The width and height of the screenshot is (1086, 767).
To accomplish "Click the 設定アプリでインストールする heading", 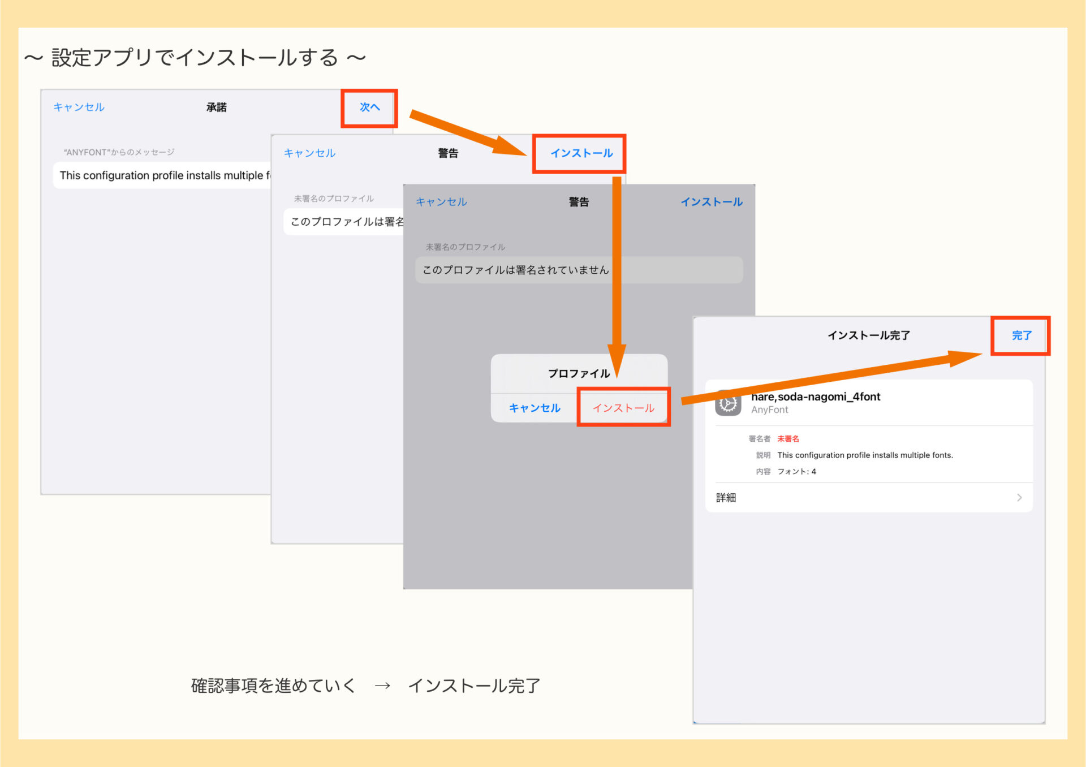I will [x=195, y=58].
